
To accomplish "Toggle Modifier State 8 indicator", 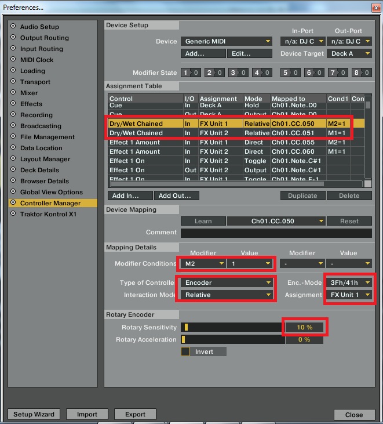I will pyautogui.click(x=362, y=73).
